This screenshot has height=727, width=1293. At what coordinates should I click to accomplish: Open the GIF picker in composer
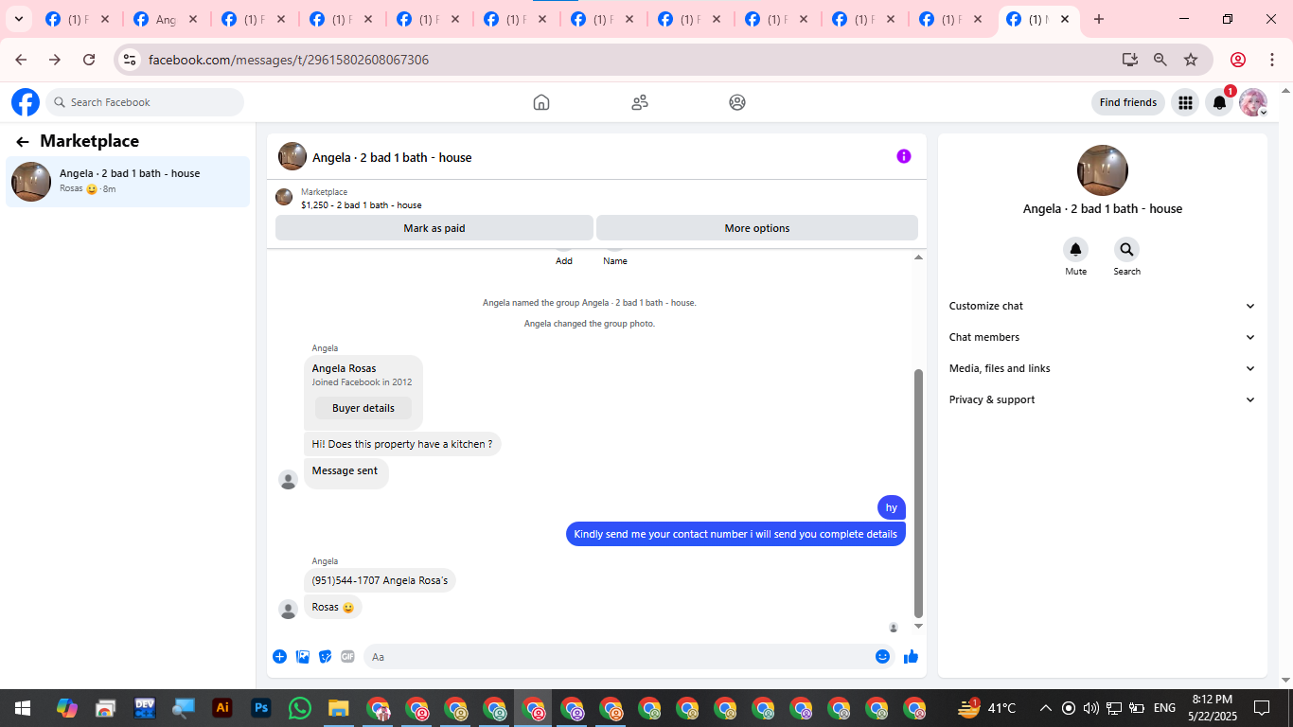point(347,656)
